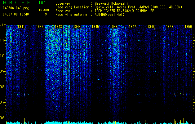Click the 1943 time marker
The height and width of the screenshot is (124, 195).
point(58,27)
